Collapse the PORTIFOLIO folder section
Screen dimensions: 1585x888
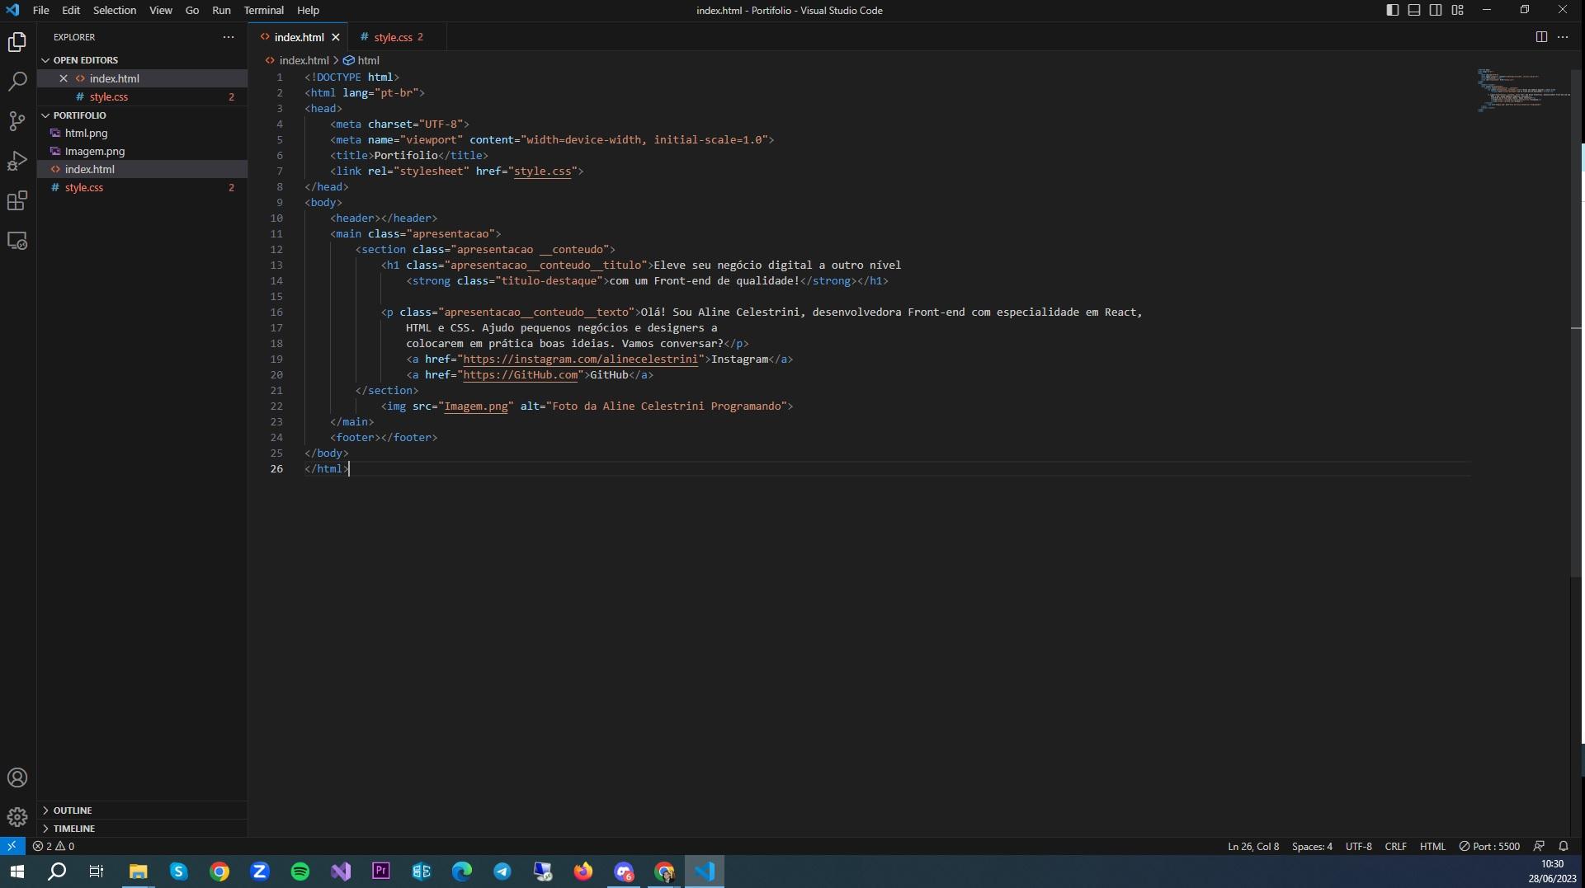[142, 115]
